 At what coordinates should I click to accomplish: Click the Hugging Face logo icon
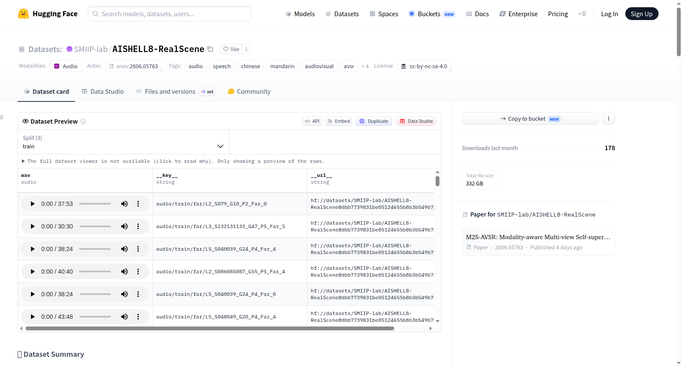click(23, 14)
